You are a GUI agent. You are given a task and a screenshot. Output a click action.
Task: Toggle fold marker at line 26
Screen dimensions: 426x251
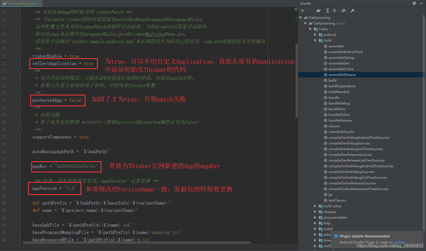tap(20, 92)
